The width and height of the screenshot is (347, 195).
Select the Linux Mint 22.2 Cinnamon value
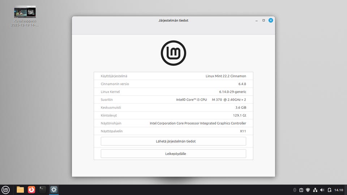(226, 76)
